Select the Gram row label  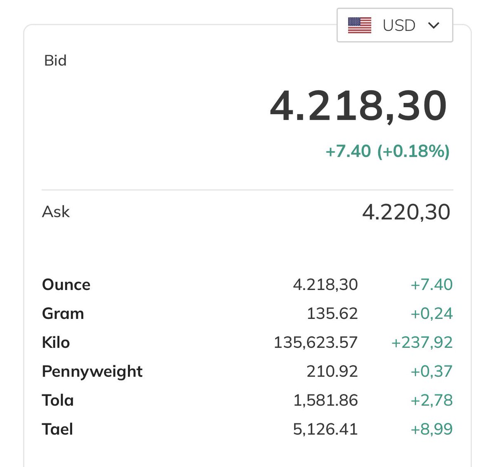tap(63, 314)
